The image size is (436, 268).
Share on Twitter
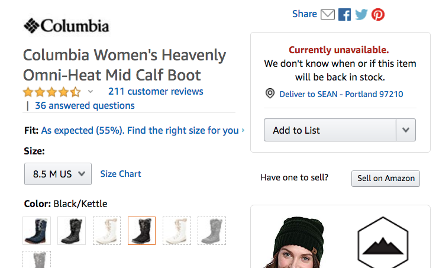[361, 14]
